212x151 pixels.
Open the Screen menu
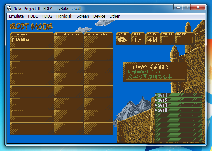(83, 16)
